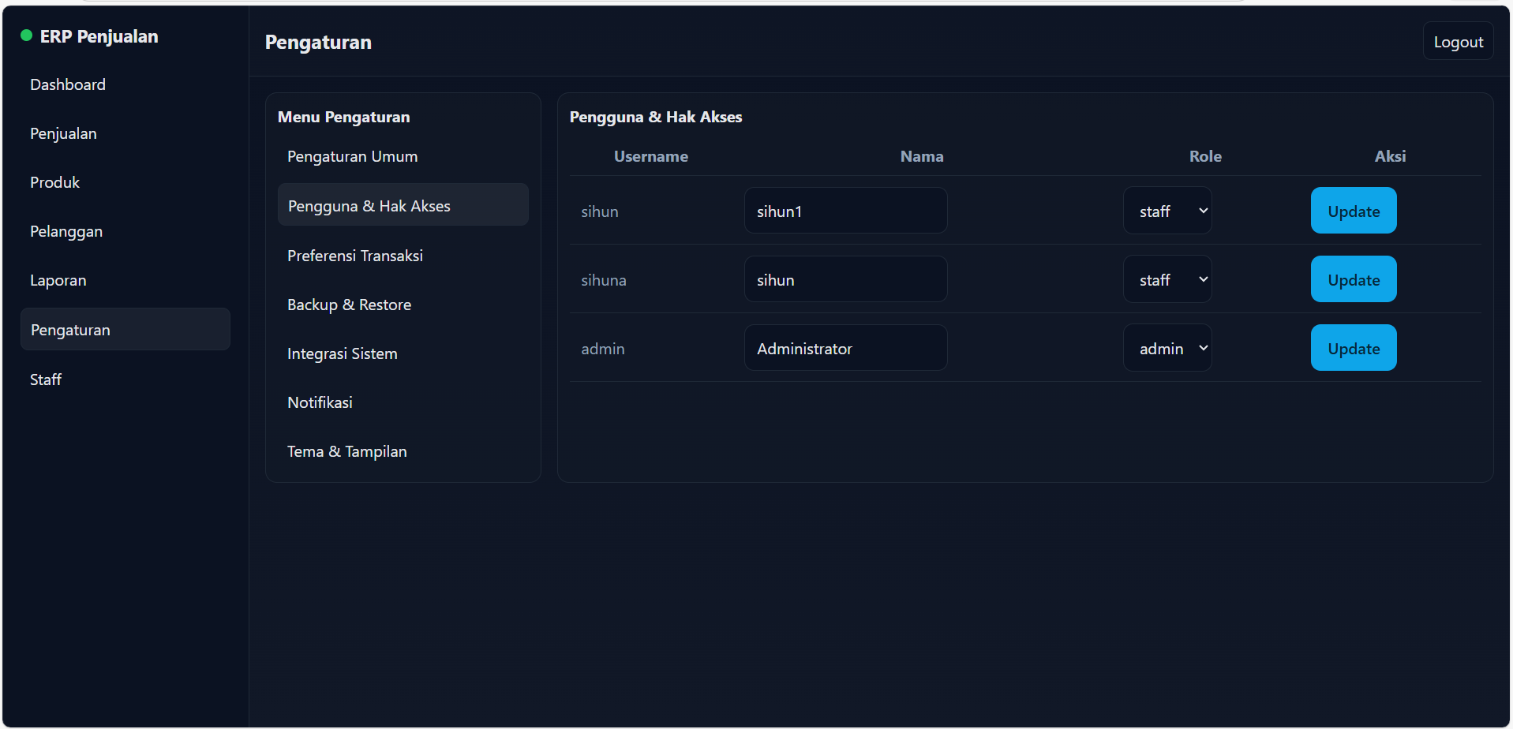Viewport: 1513px width, 729px height.
Task: Navigate to Pelanggan in sidebar
Action: tap(66, 231)
